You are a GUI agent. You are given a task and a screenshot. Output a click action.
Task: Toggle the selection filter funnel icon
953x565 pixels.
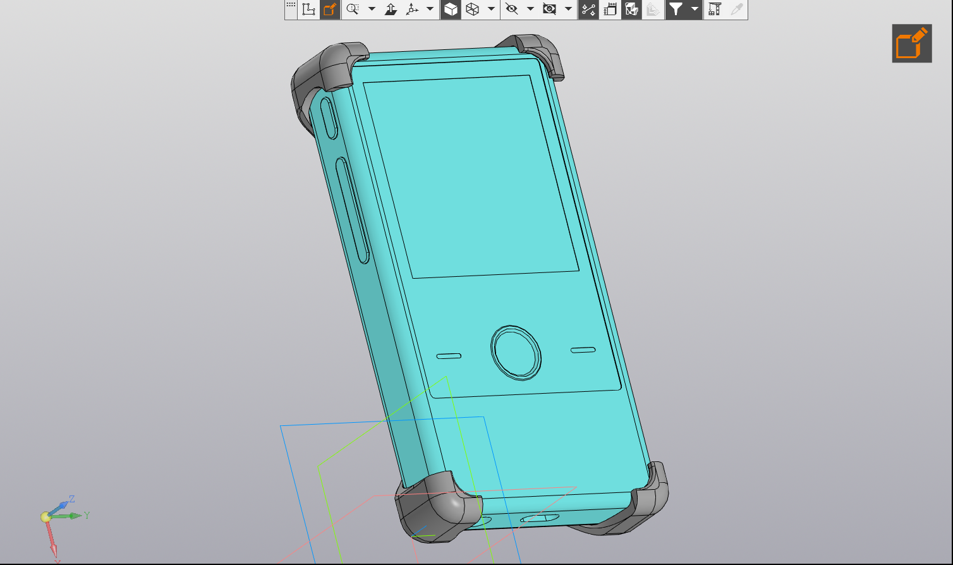click(676, 9)
